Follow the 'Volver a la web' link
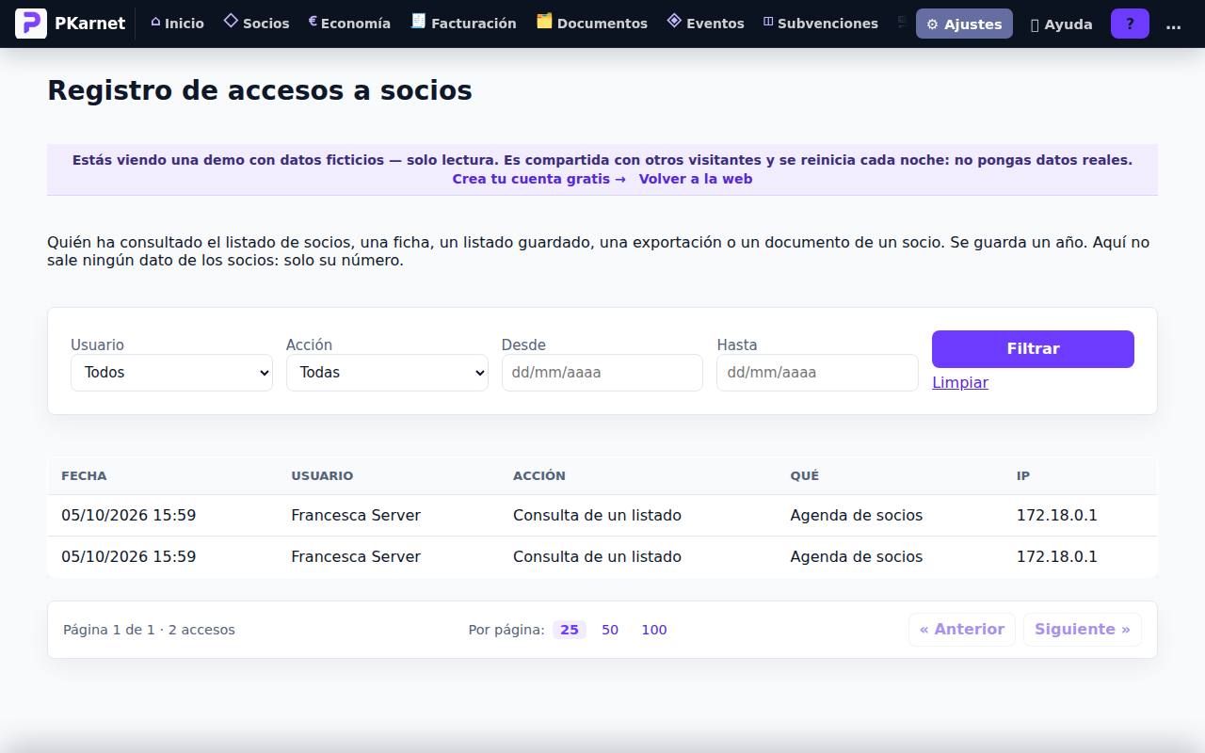Image resolution: width=1205 pixels, height=753 pixels. [696, 179]
